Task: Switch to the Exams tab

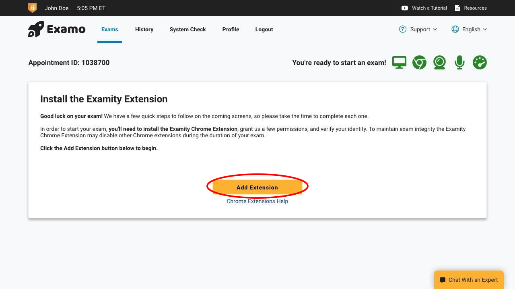Action: coord(110,29)
